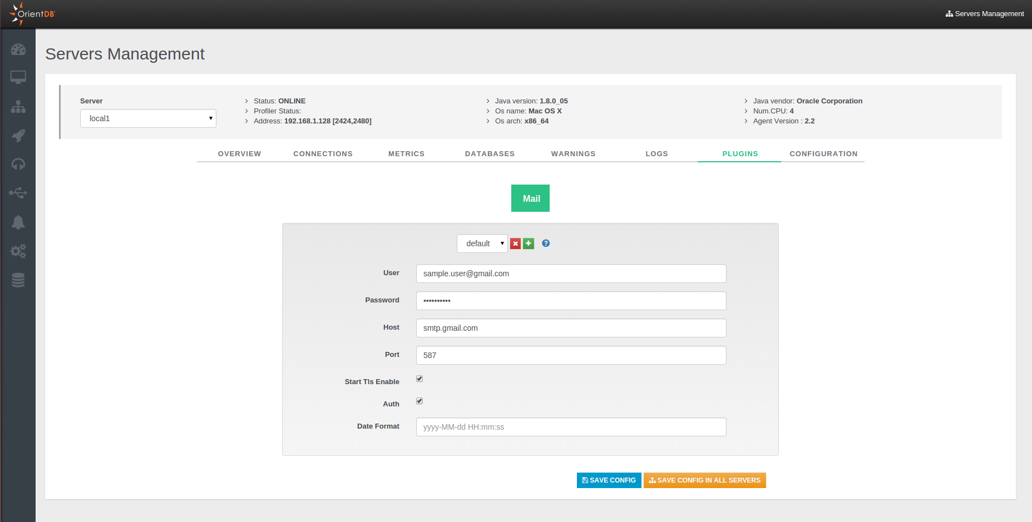Click the 'Os name: Mac OS X' text
This screenshot has height=522, width=1032.
[529, 111]
